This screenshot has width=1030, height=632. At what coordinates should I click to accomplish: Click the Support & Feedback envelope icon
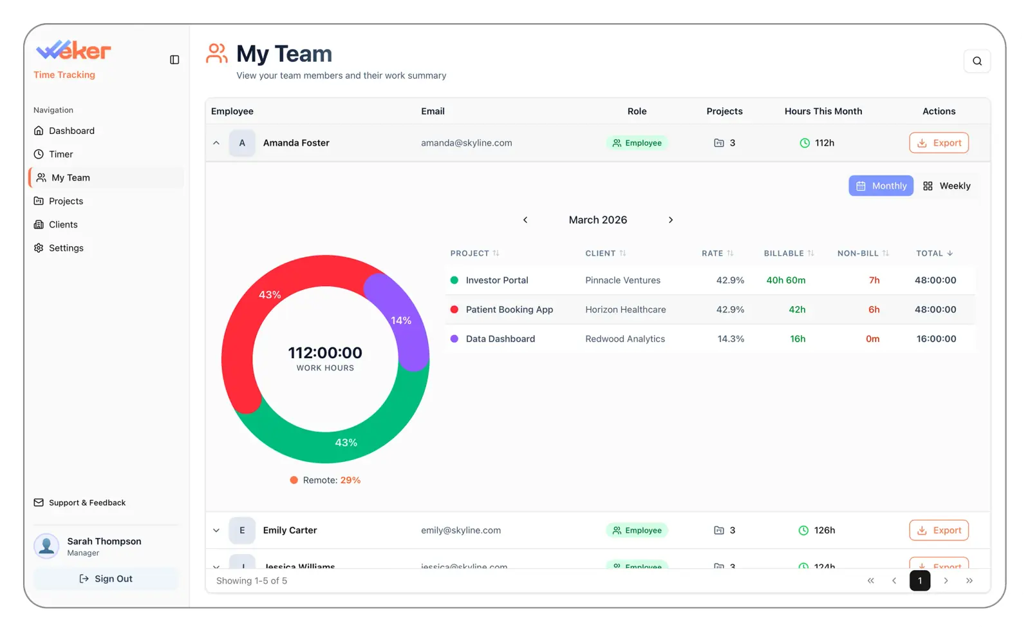[39, 503]
